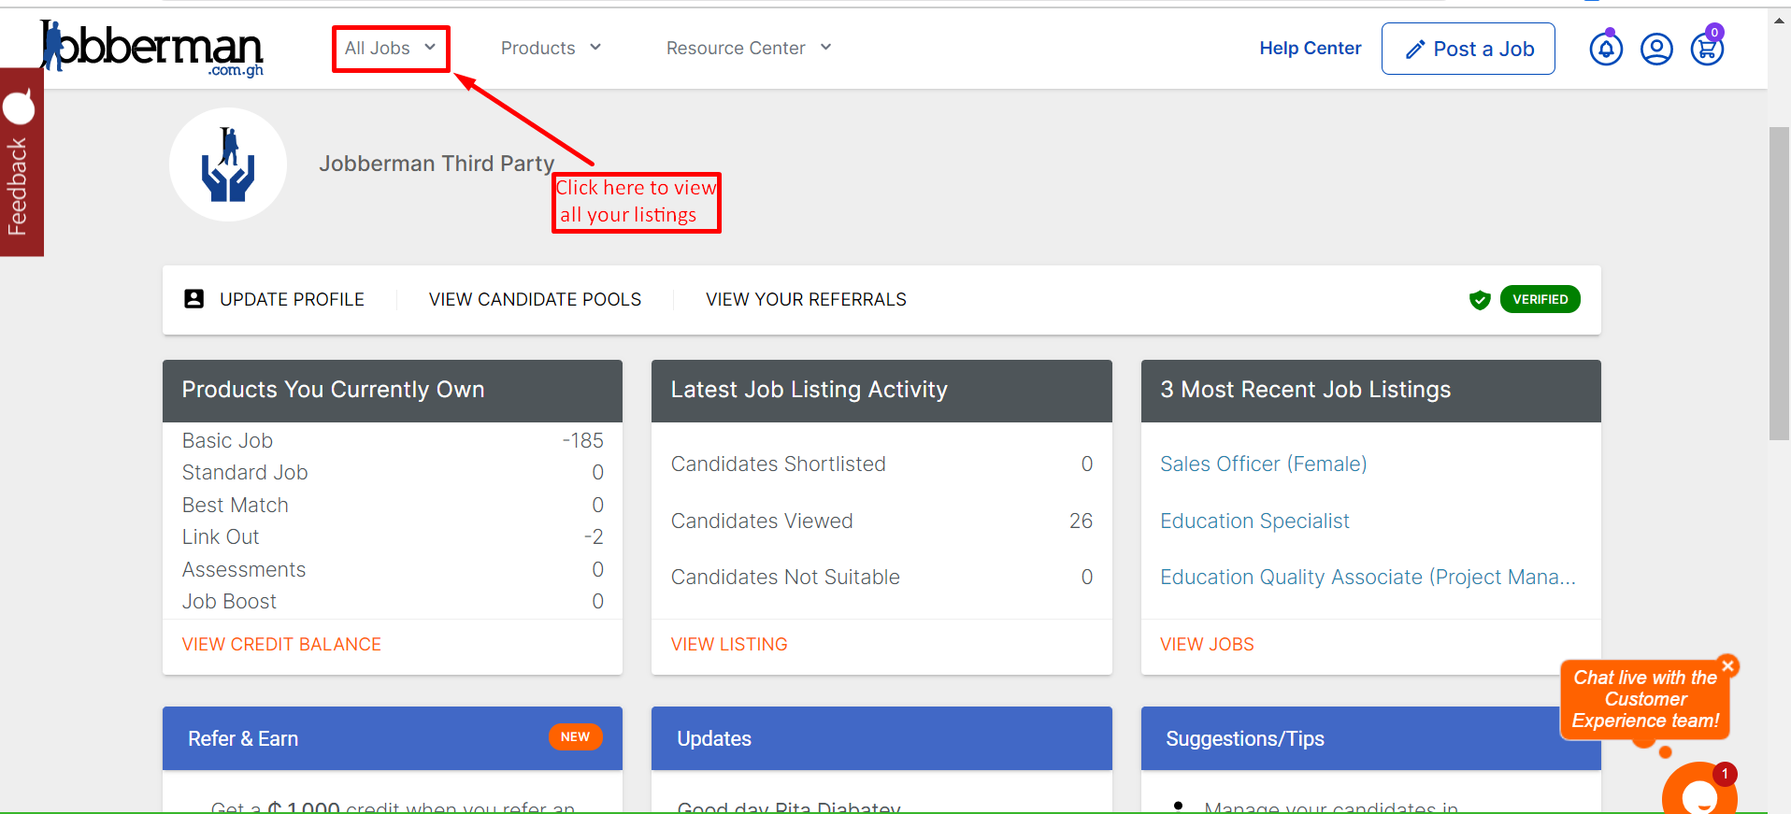Click Candidates Viewed count 26
Image resolution: width=1791 pixels, height=814 pixels.
tap(1082, 521)
